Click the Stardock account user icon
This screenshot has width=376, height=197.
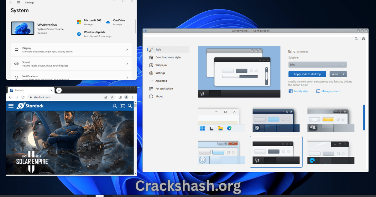tap(115, 106)
